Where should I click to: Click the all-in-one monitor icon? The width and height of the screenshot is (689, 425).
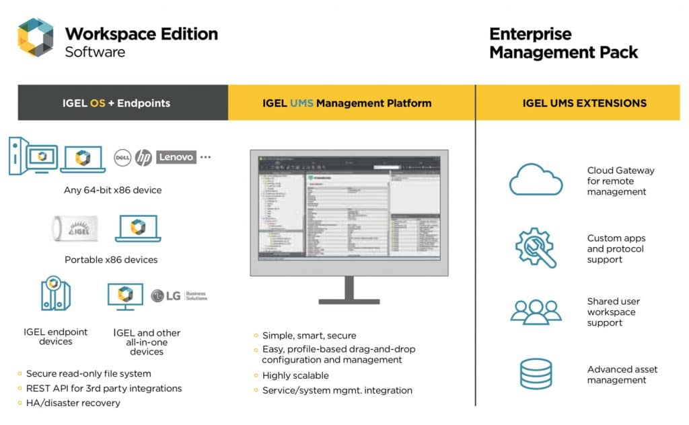[125, 297]
